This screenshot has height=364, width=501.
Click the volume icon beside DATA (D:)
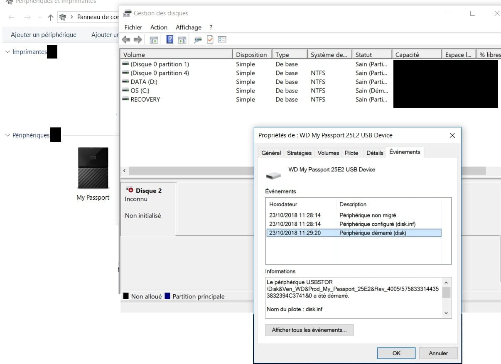pos(125,82)
